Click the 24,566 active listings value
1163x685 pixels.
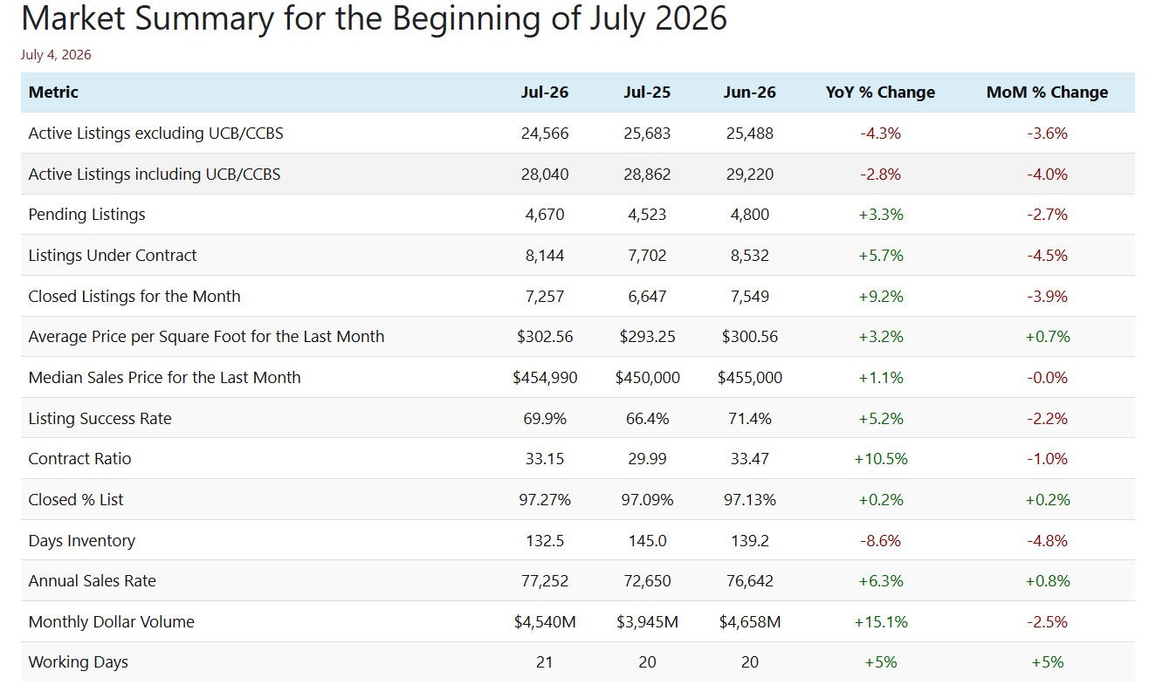(x=545, y=134)
